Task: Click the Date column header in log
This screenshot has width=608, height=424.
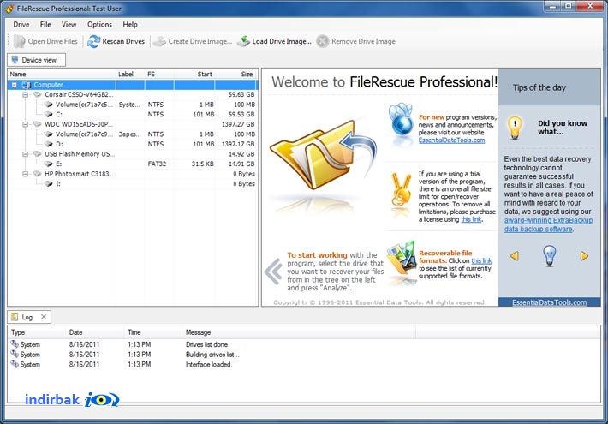Action: coord(95,332)
